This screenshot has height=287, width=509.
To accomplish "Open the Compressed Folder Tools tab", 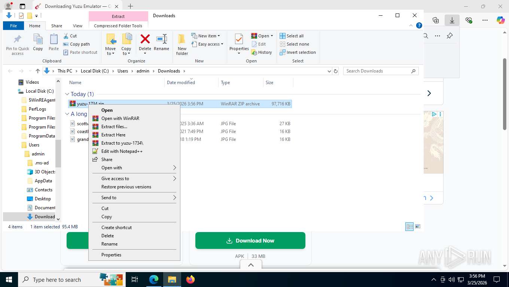I will coord(118,26).
